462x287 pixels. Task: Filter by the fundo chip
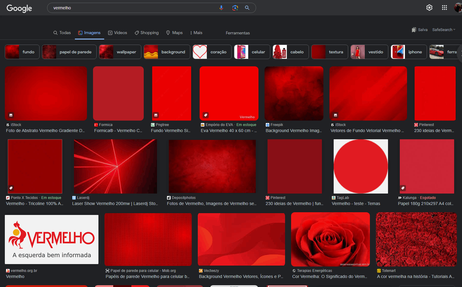pos(22,52)
